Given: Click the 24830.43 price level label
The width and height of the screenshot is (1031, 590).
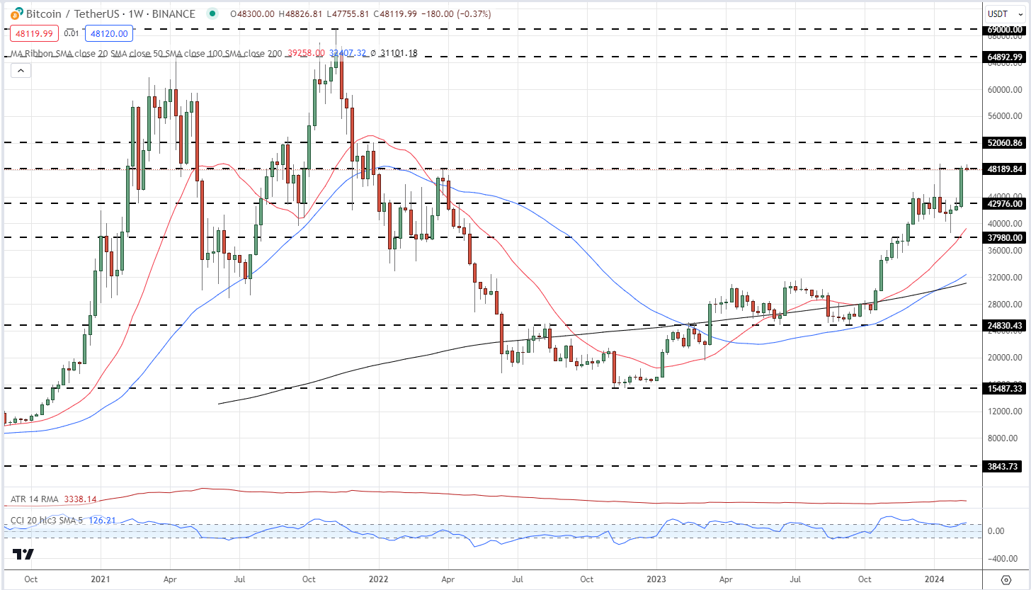Looking at the screenshot, I should tap(1005, 325).
